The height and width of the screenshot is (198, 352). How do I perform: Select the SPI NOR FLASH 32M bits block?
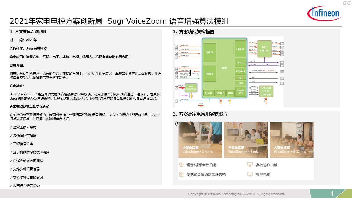click(266, 91)
